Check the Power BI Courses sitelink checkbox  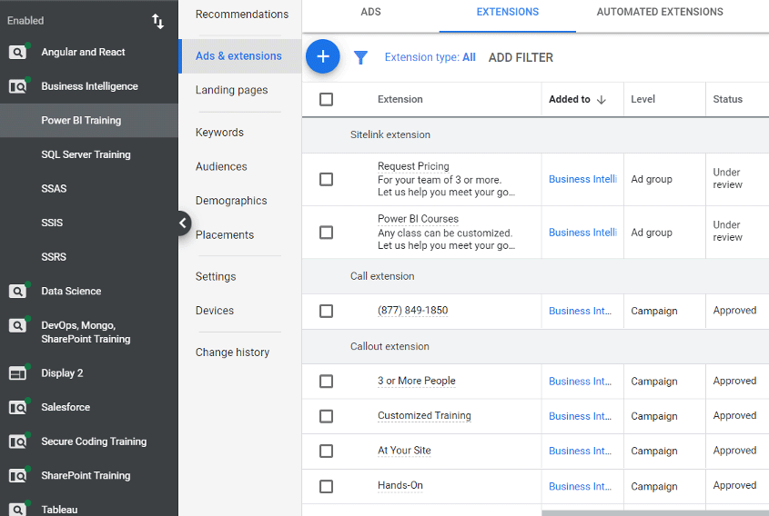click(x=326, y=232)
